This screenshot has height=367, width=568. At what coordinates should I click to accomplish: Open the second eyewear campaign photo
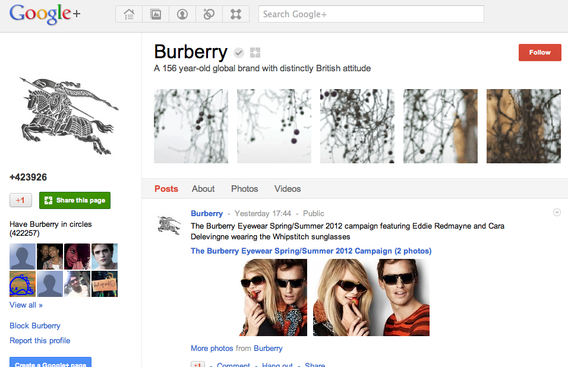tap(371, 298)
